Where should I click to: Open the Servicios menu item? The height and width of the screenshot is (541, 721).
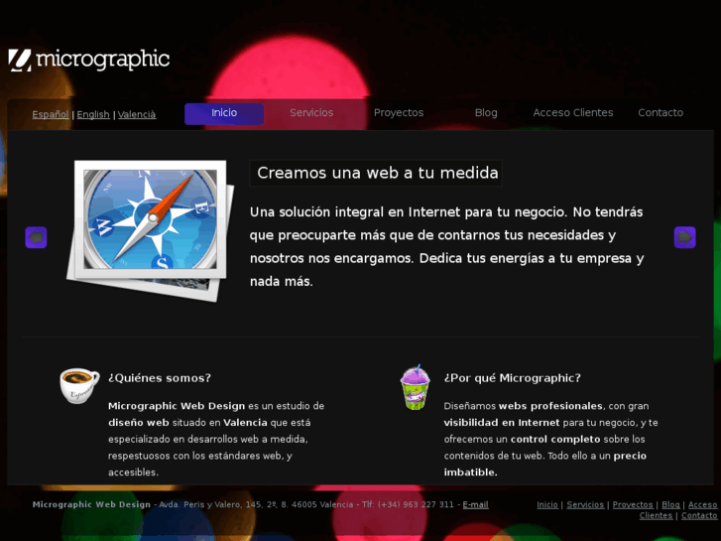tap(311, 113)
